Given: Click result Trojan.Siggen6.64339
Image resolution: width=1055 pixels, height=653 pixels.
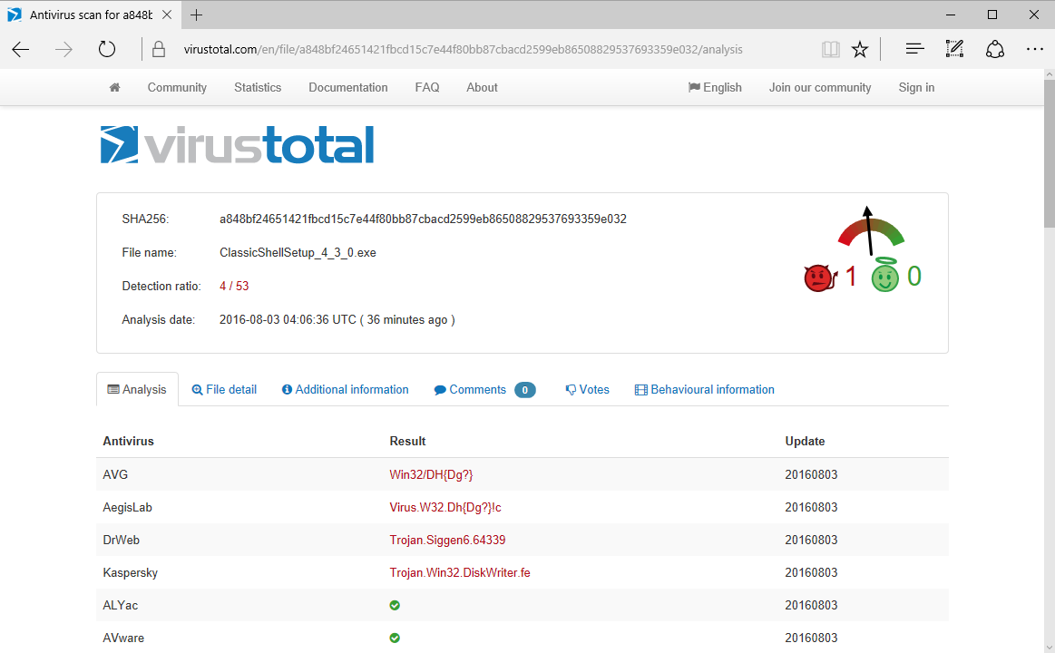Looking at the screenshot, I should tap(447, 540).
